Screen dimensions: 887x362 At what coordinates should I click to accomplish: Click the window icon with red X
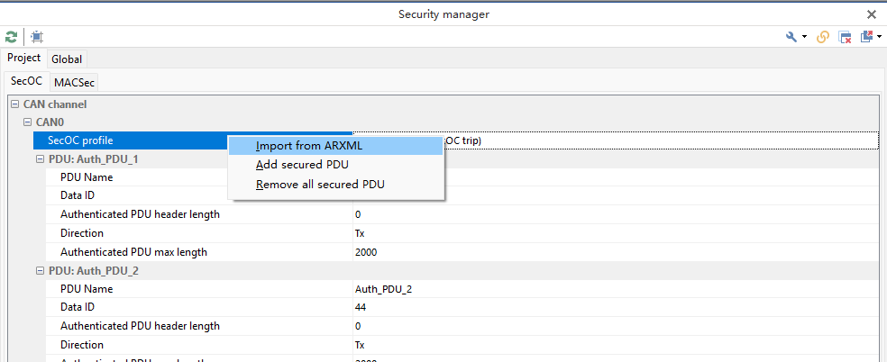[845, 37]
